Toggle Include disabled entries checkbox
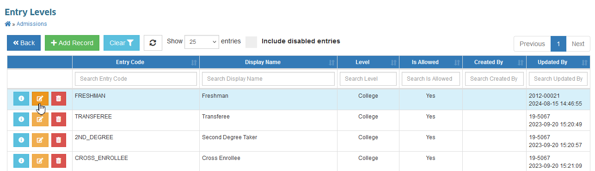 point(251,42)
